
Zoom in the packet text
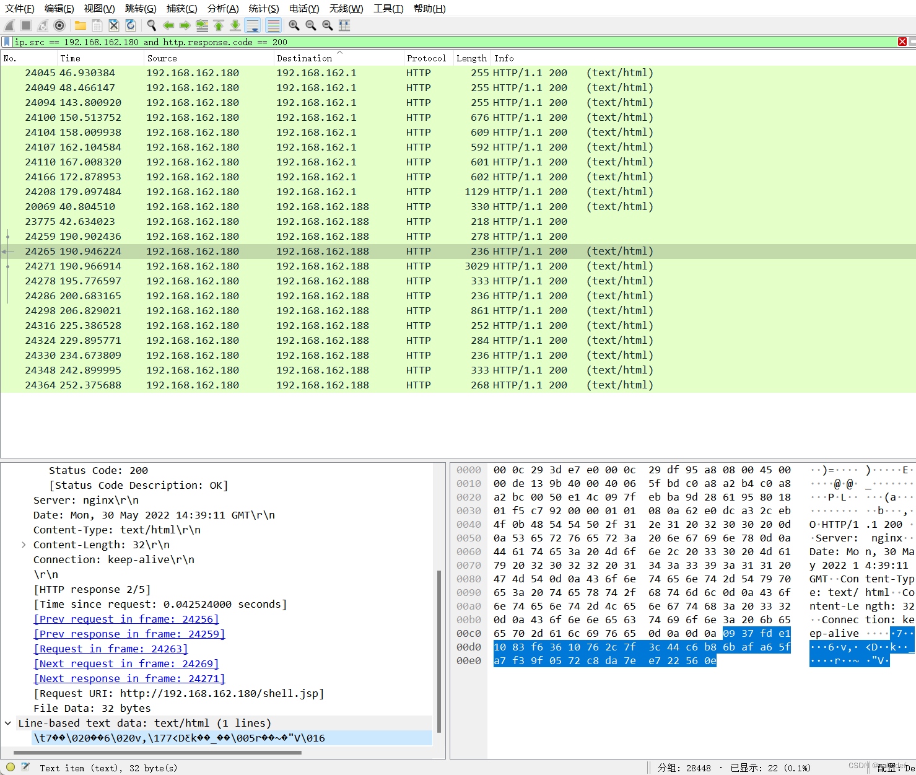(x=294, y=25)
